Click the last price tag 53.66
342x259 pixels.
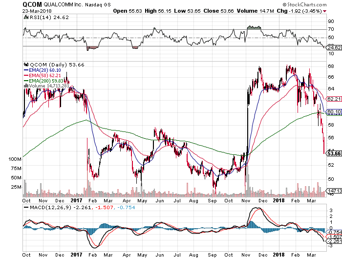click(334, 153)
